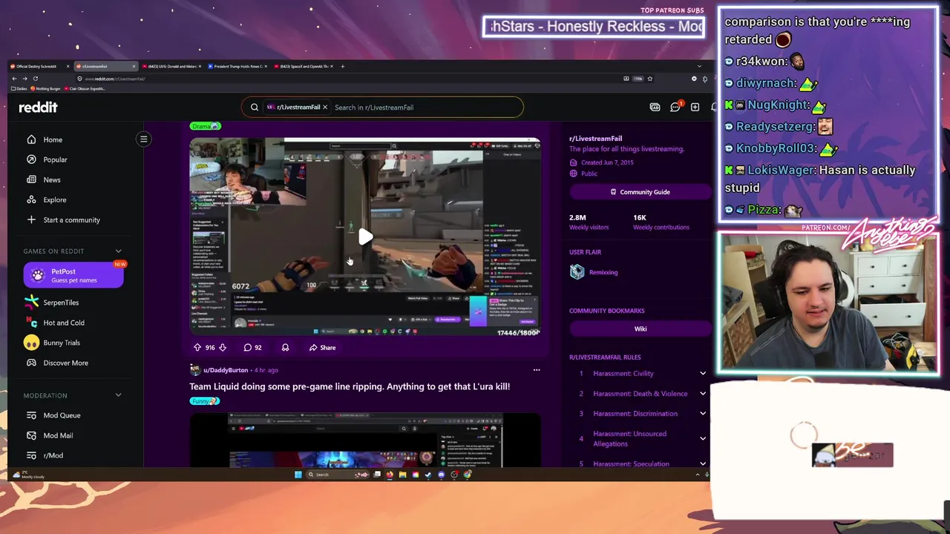
Task: Click the reddit logo
Action: click(38, 108)
